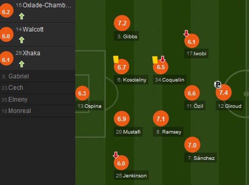Open Ospina's 6.3 rating badge
The image size is (249, 185).
(82, 93)
